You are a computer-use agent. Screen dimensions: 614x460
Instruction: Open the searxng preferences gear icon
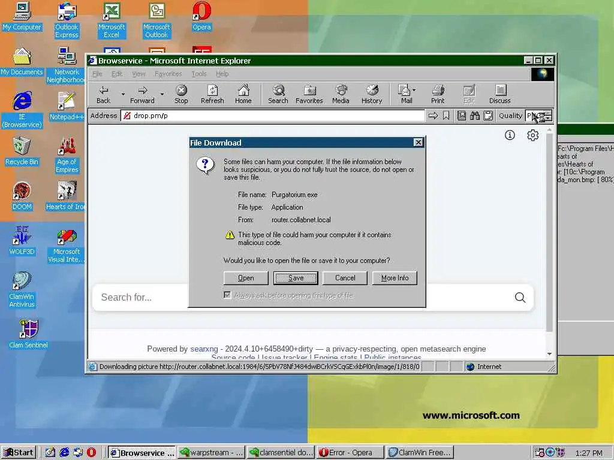532,135
